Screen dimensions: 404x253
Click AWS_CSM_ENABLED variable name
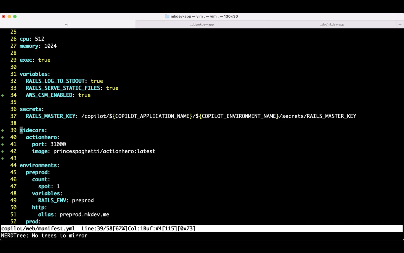[x=49, y=95]
